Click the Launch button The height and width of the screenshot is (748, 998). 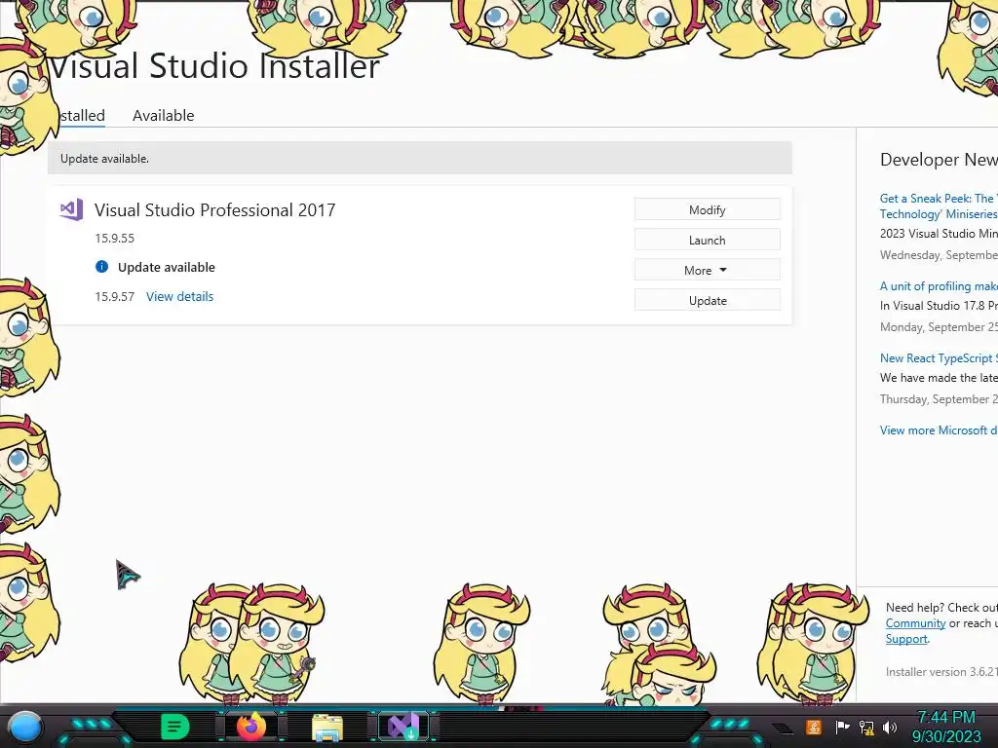pyautogui.click(x=708, y=240)
